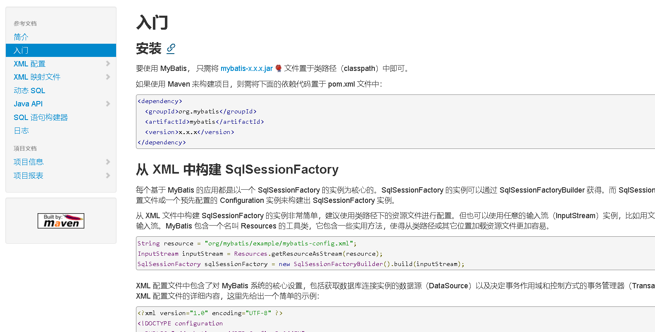
Task: Expand the 项目报表 submenu chevron
Action: [x=108, y=176]
